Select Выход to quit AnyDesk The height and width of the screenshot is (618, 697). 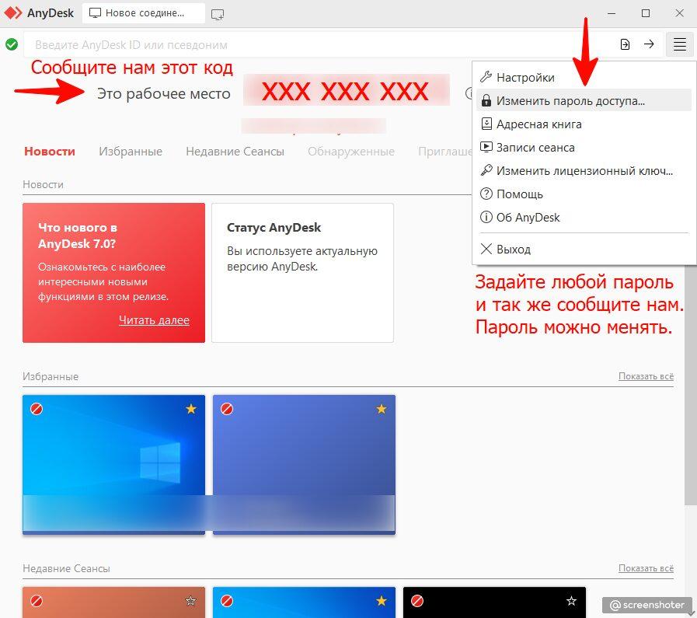tap(584, 249)
